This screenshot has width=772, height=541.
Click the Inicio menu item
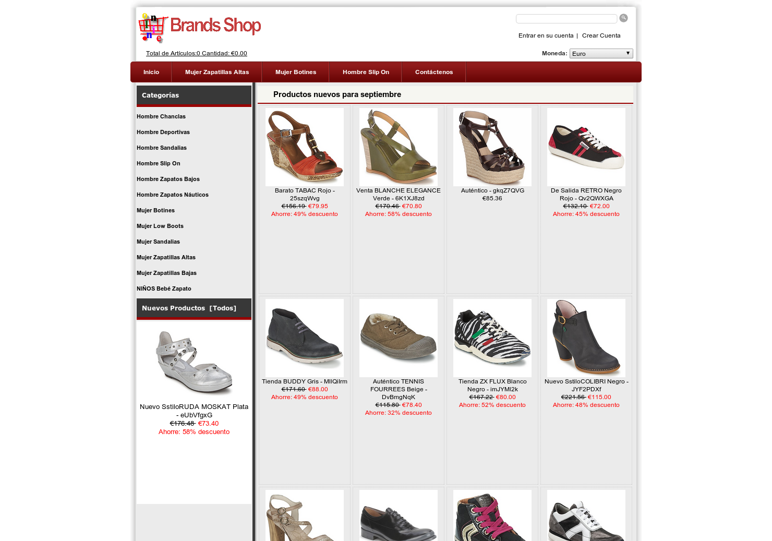[x=151, y=72]
